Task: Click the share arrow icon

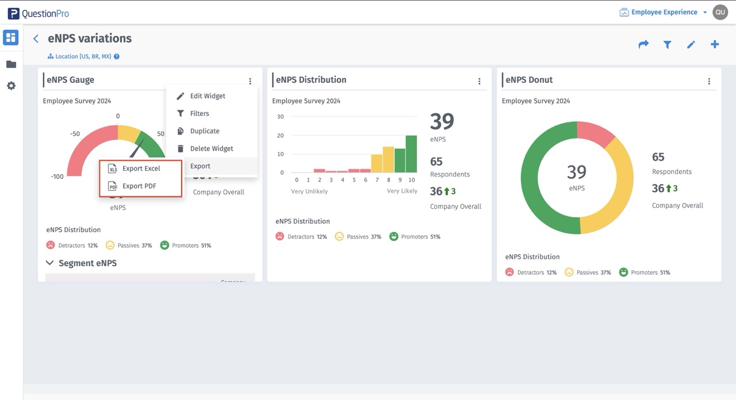Action: pyautogui.click(x=643, y=44)
